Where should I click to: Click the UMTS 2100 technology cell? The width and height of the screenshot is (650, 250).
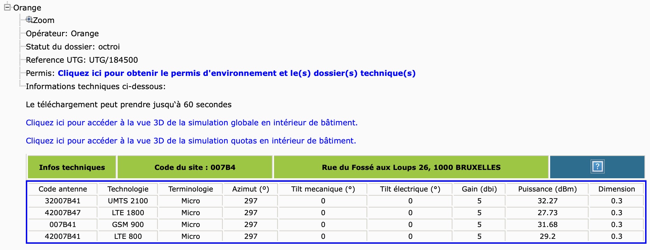(x=128, y=201)
